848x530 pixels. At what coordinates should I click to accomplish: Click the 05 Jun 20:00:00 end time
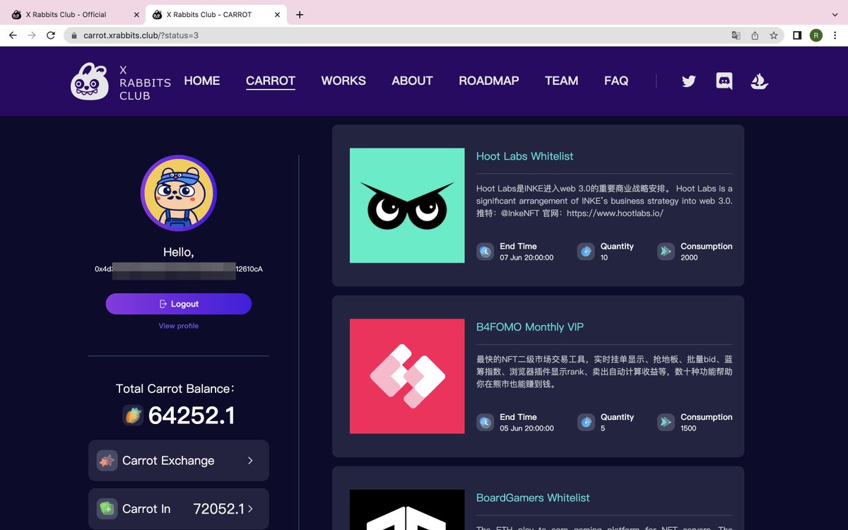click(526, 429)
